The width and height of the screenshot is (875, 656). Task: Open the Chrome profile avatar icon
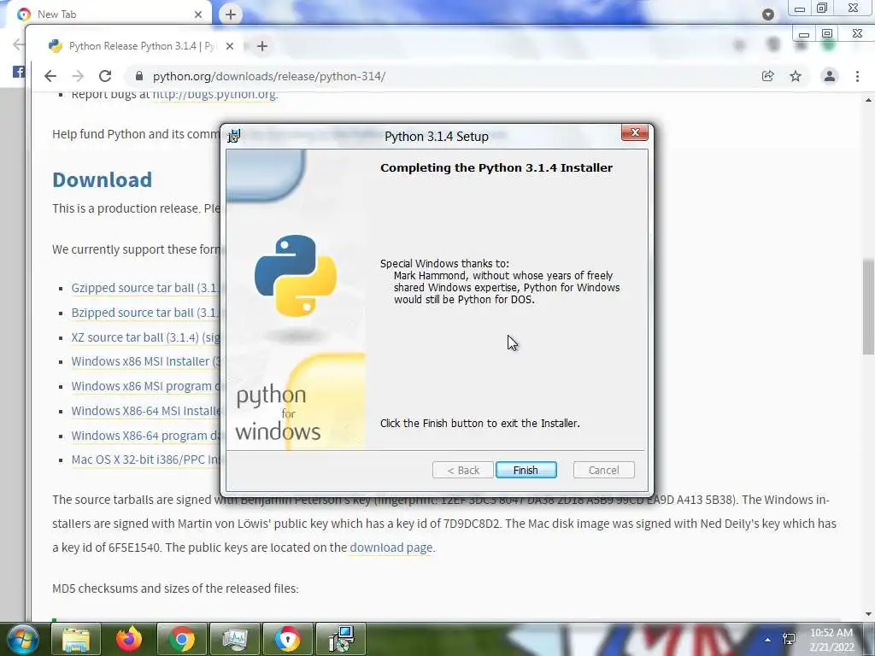coord(829,76)
